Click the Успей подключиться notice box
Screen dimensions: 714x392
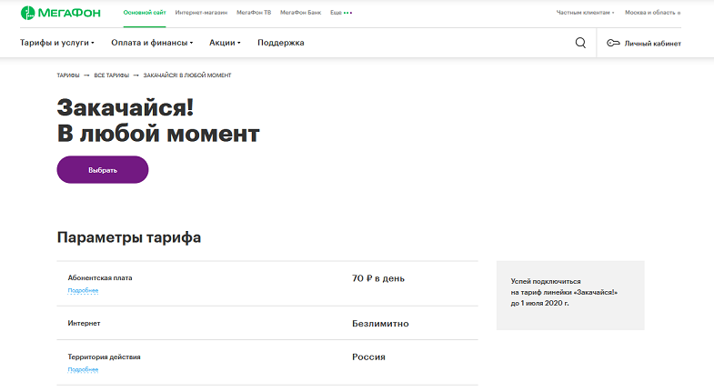click(570, 296)
